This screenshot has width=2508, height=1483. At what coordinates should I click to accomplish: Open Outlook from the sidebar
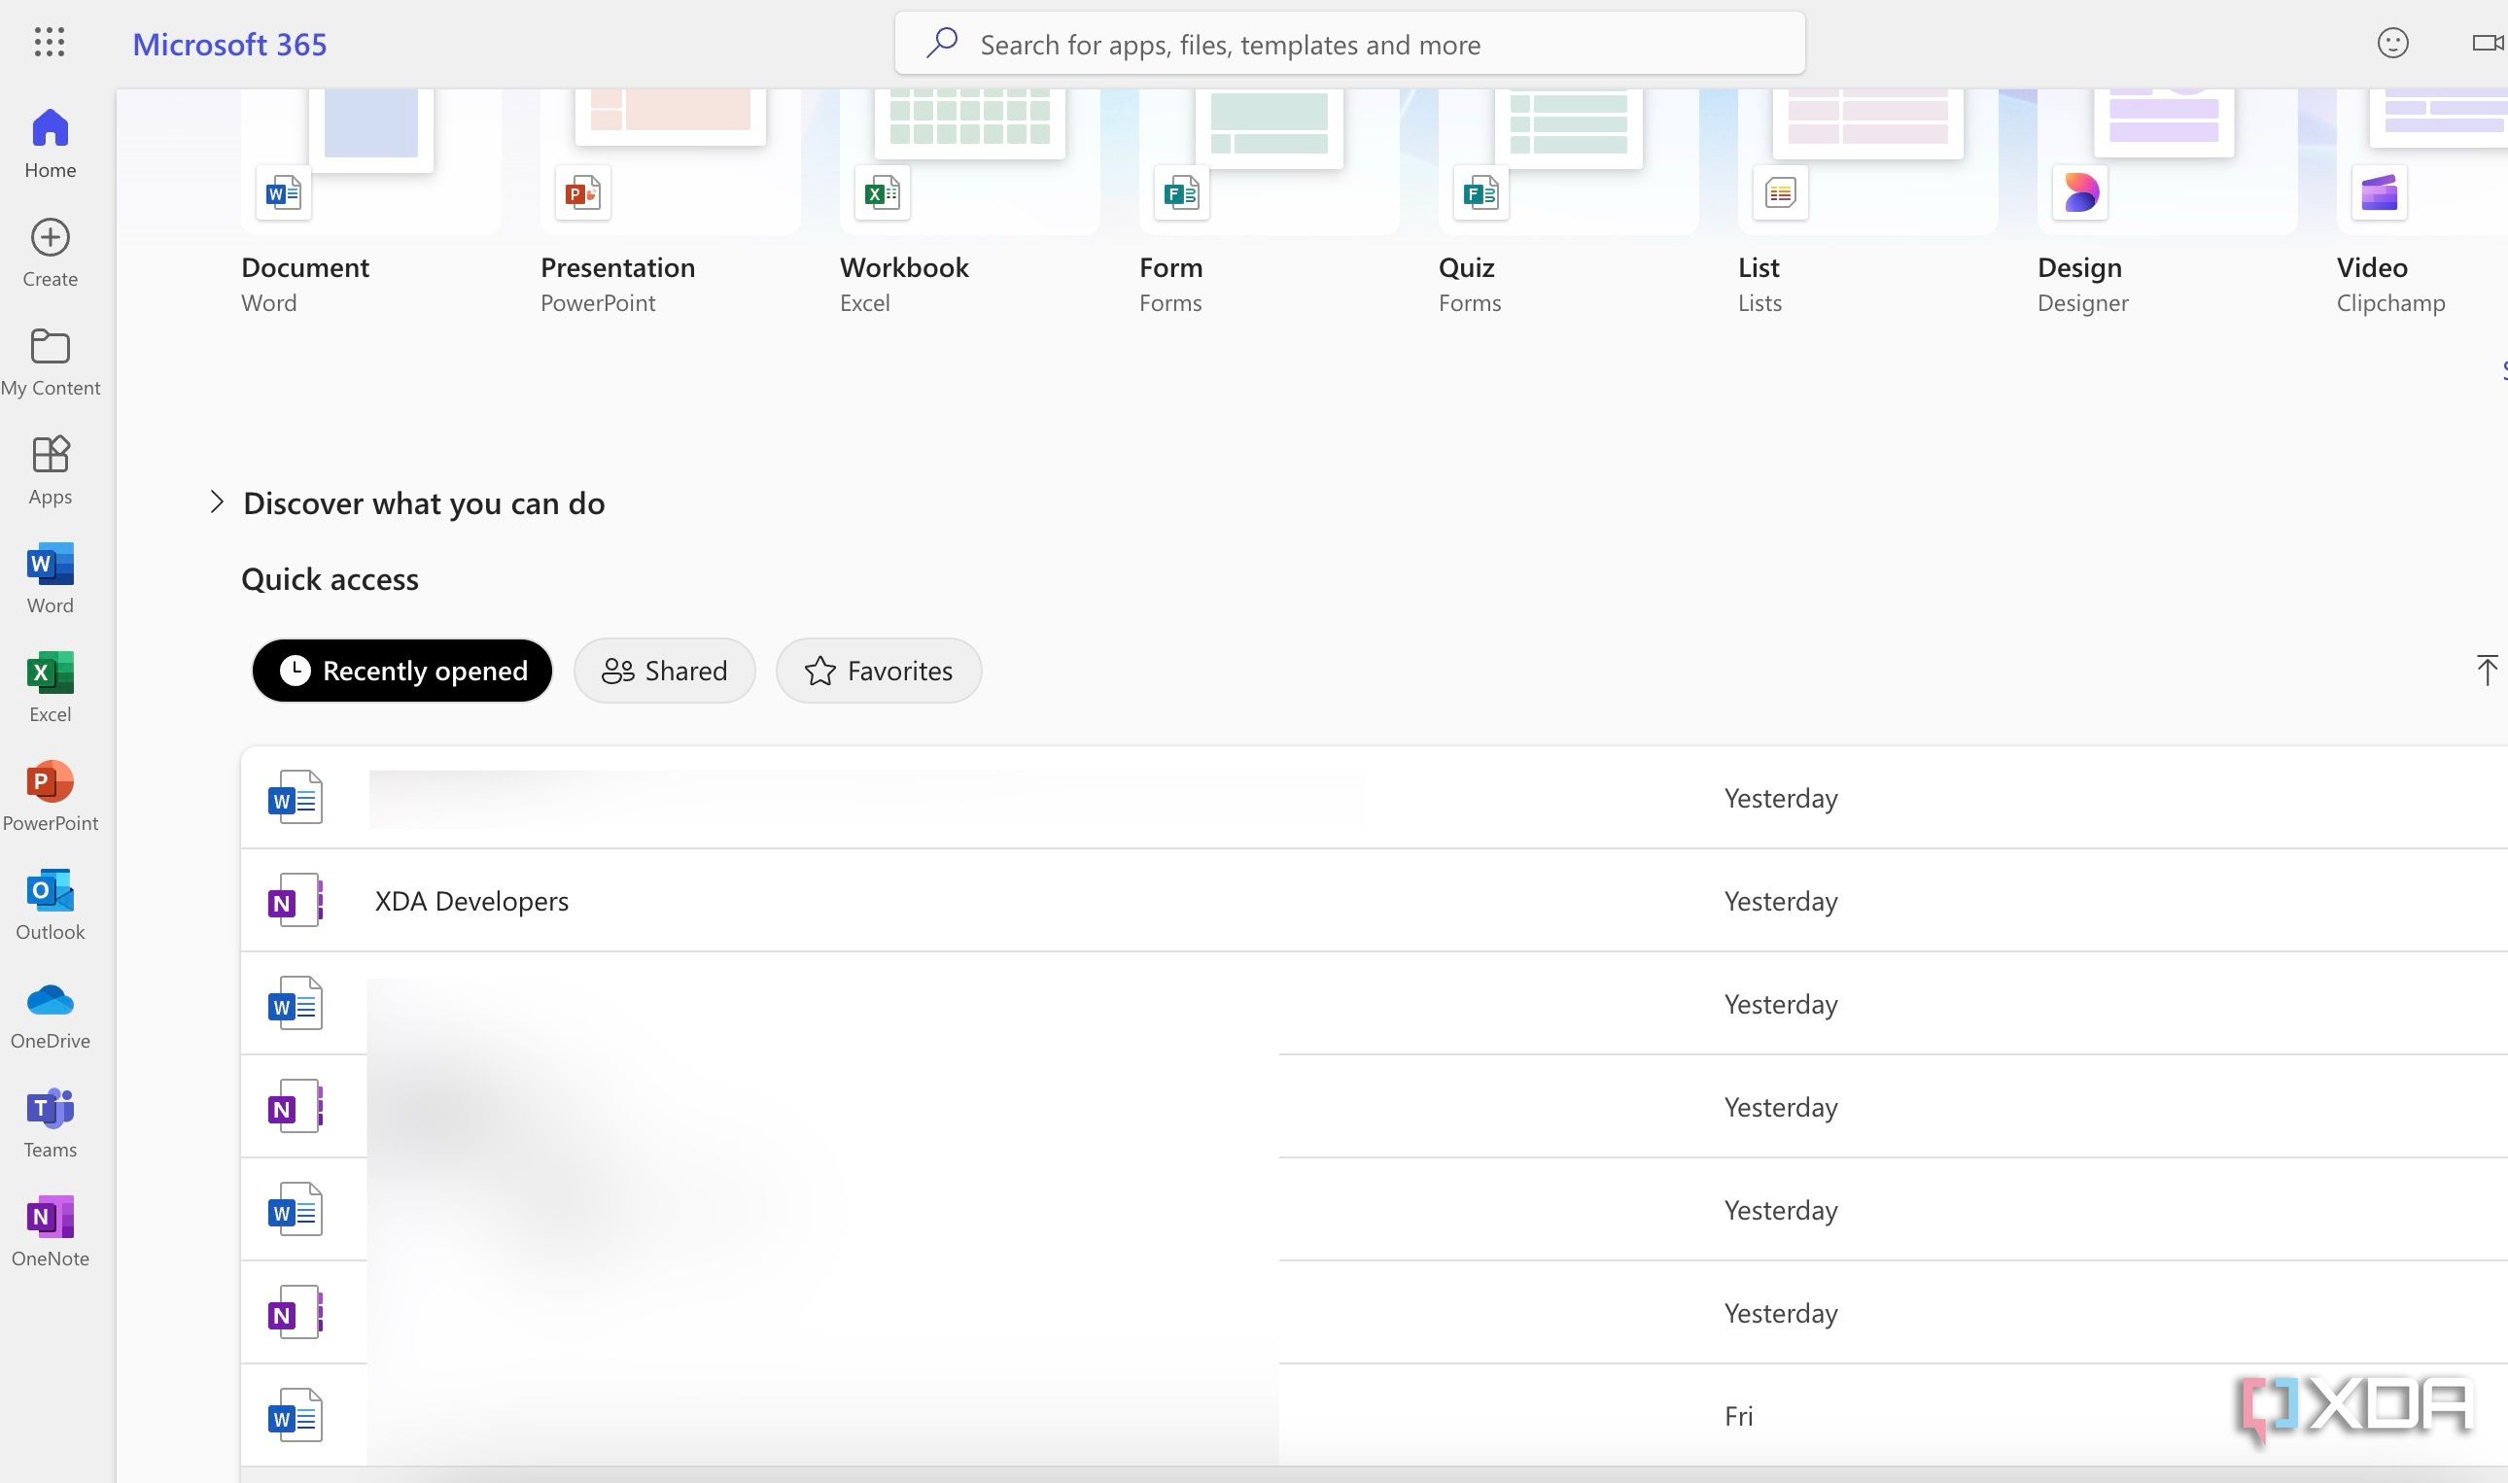point(50,905)
